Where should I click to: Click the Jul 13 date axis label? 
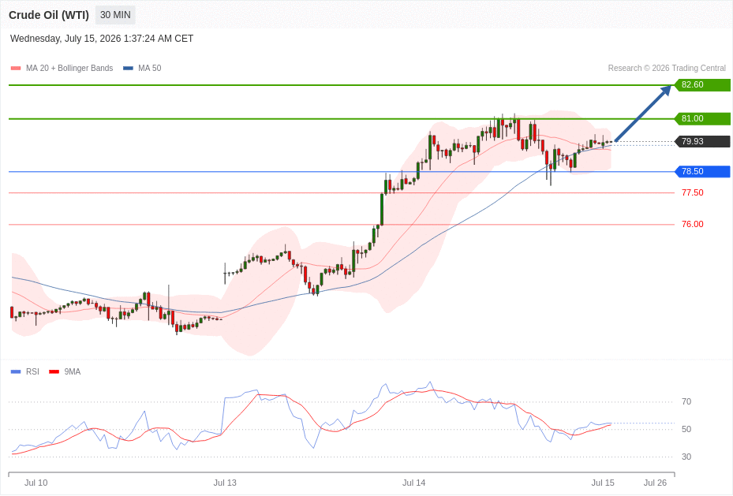225,483
